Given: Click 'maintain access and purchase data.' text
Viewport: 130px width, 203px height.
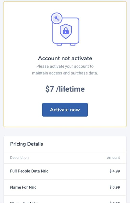Looking at the screenshot, I should [x=65, y=73].
